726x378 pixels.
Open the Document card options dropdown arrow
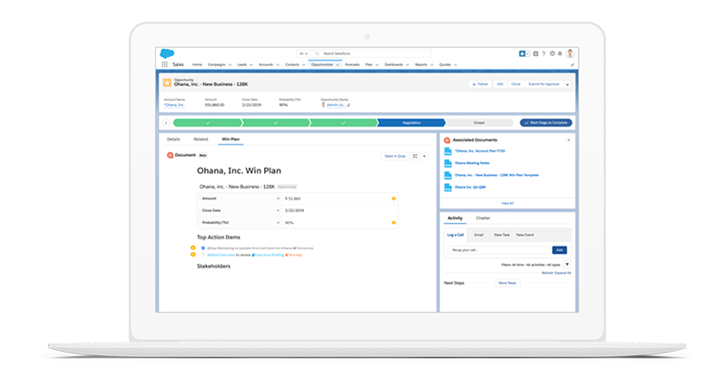pyautogui.click(x=425, y=157)
